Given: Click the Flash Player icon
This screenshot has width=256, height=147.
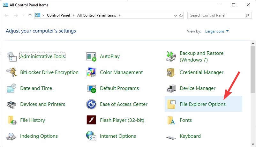Looking at the screenshot, I should pyautogui.click(x=91, y=120).
